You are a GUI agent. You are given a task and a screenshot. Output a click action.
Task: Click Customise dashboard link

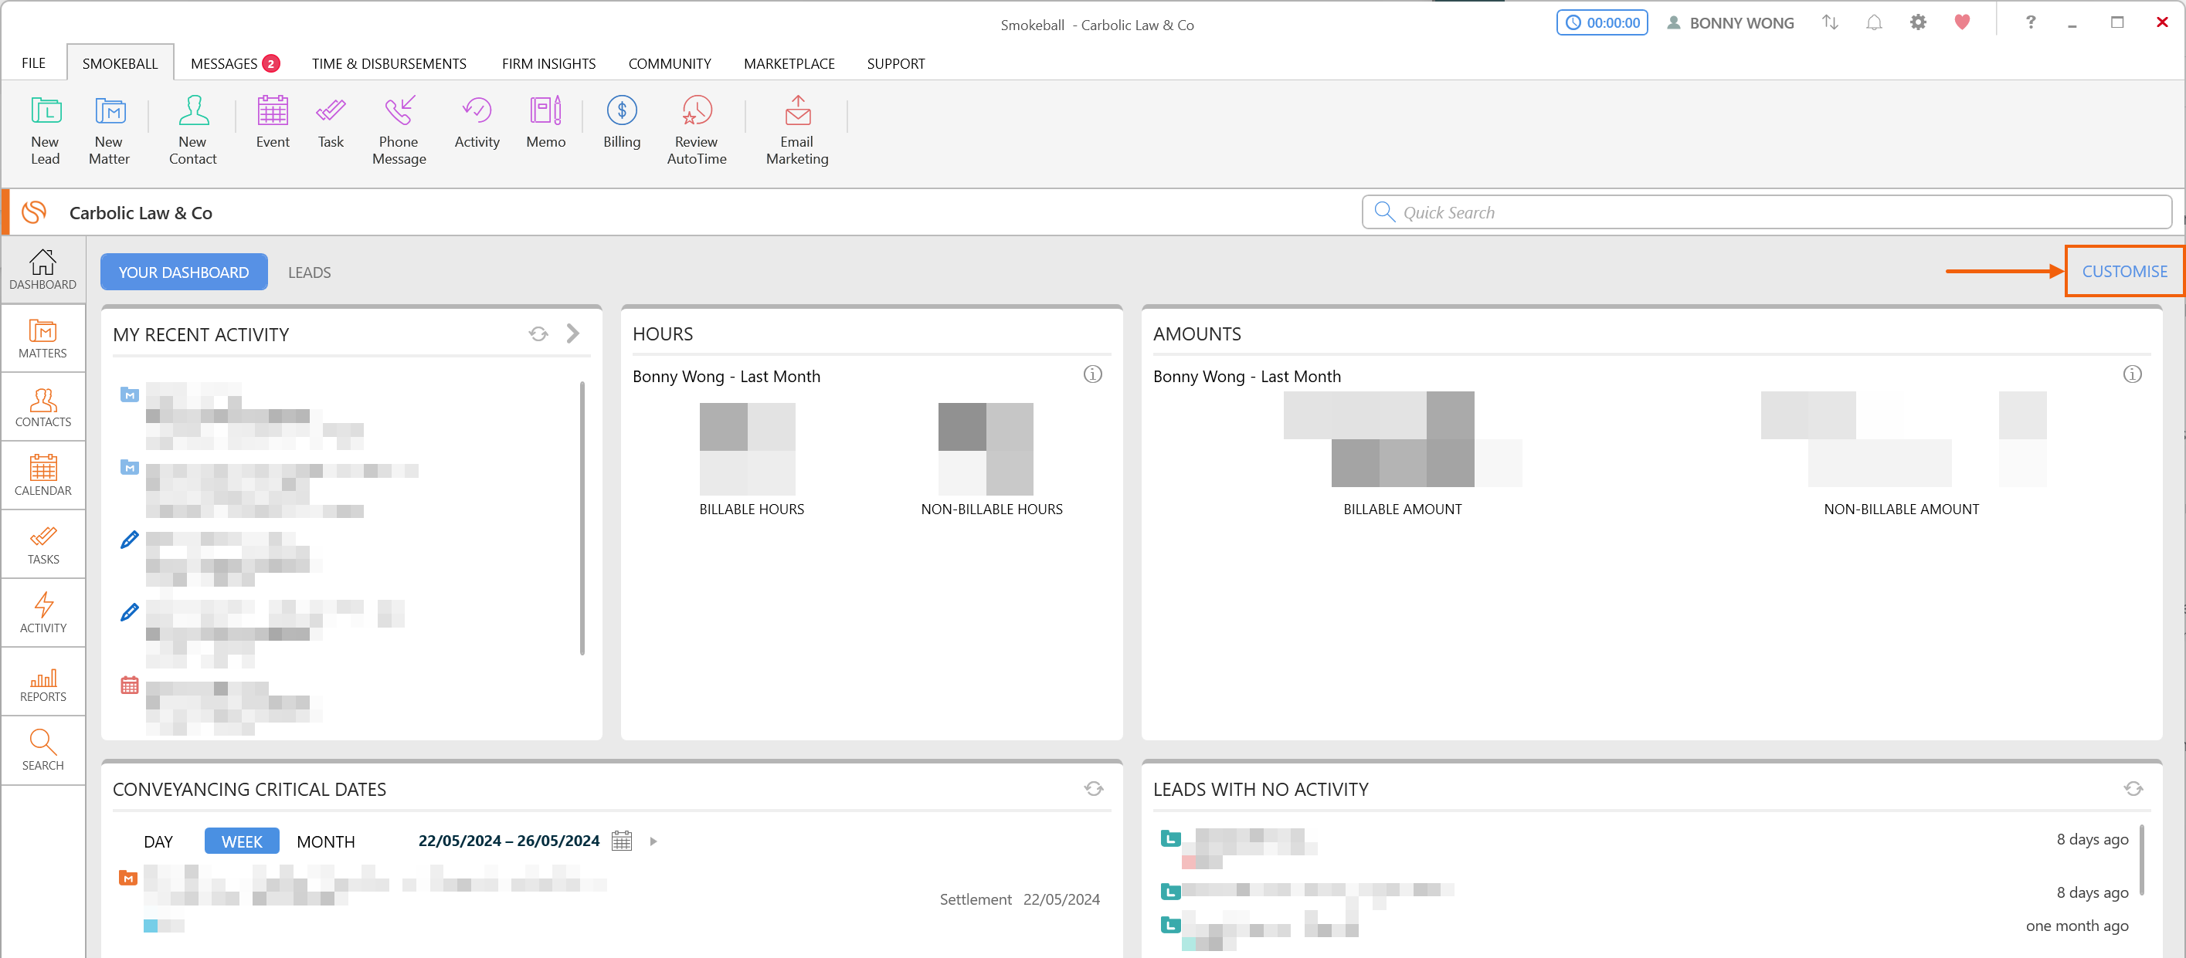click(x=2124, y=271)
